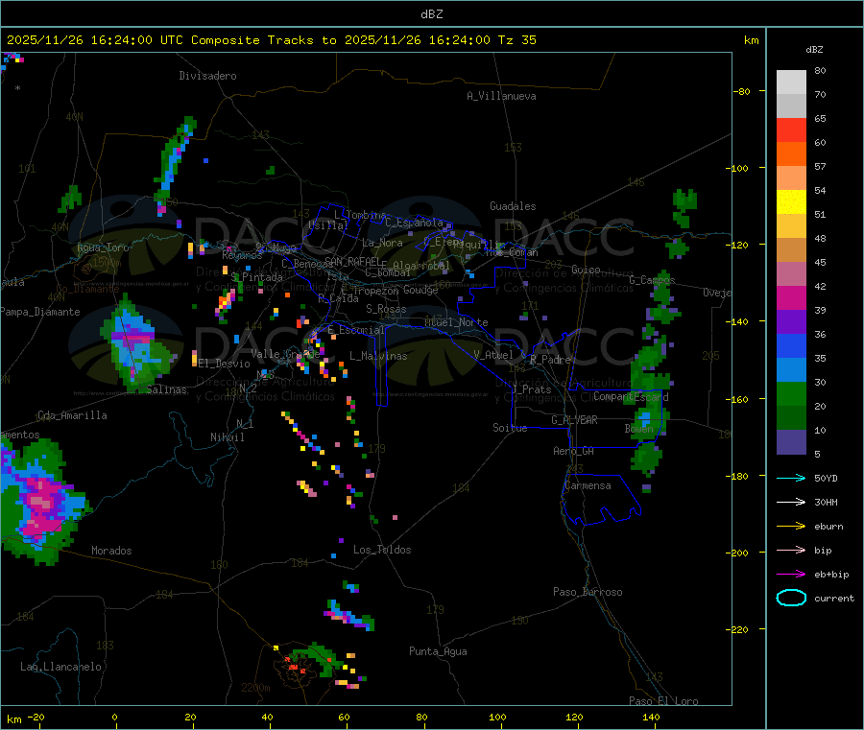Click the -220 tick on vertical km axis

(x=736, y=629)
